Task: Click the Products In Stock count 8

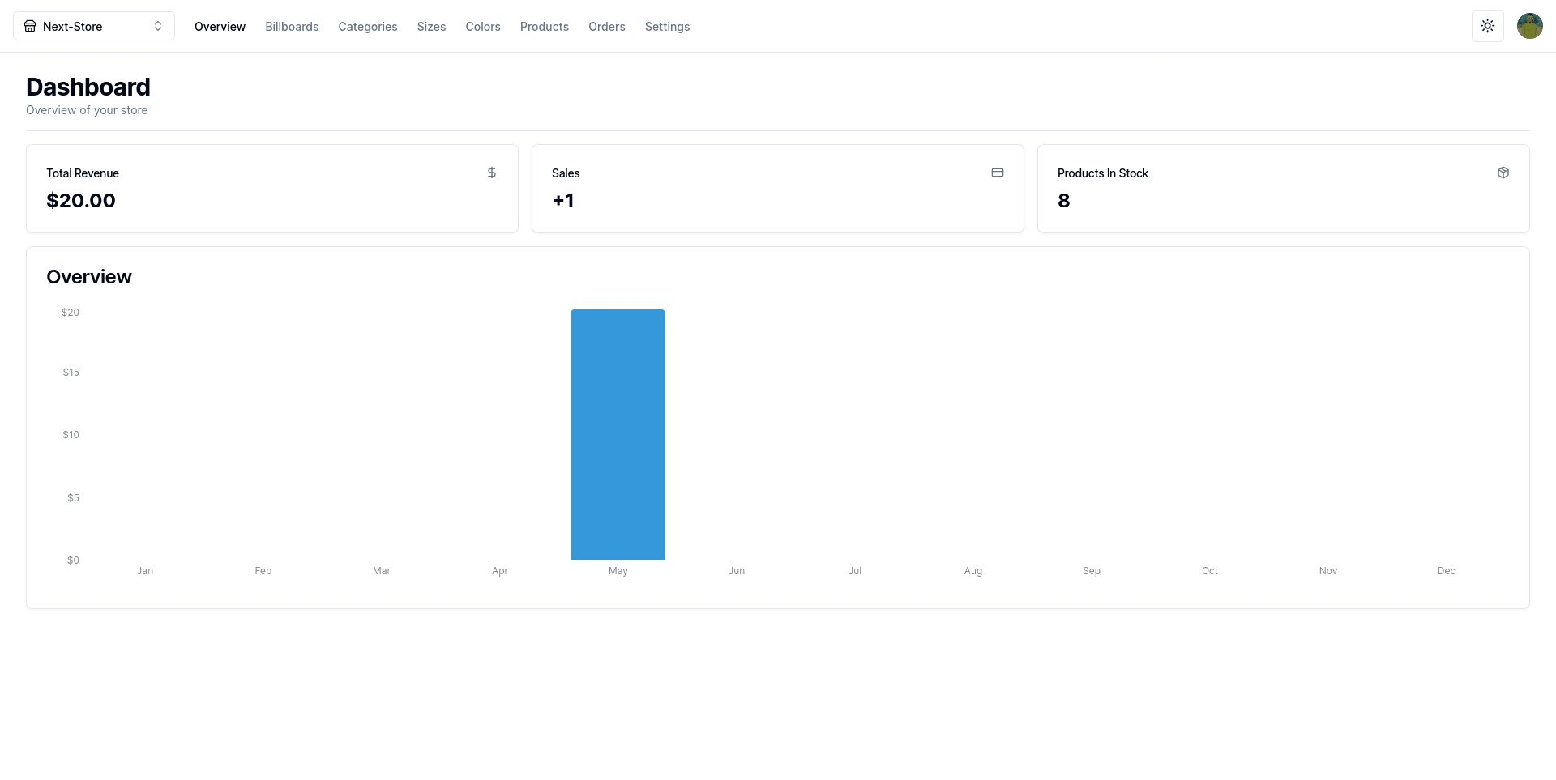Action: tap(1063, 201)
